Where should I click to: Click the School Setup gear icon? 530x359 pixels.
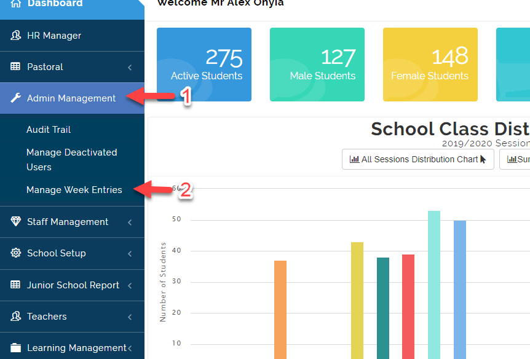point(15,253)
